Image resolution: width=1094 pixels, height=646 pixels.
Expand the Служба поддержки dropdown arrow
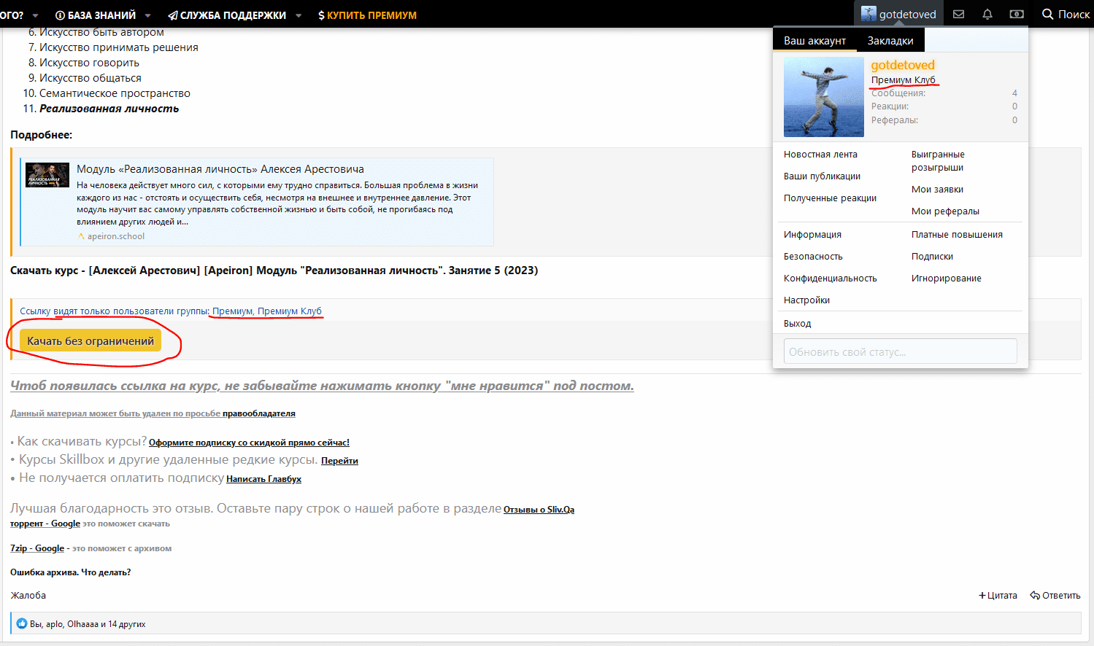pos(298,15)
